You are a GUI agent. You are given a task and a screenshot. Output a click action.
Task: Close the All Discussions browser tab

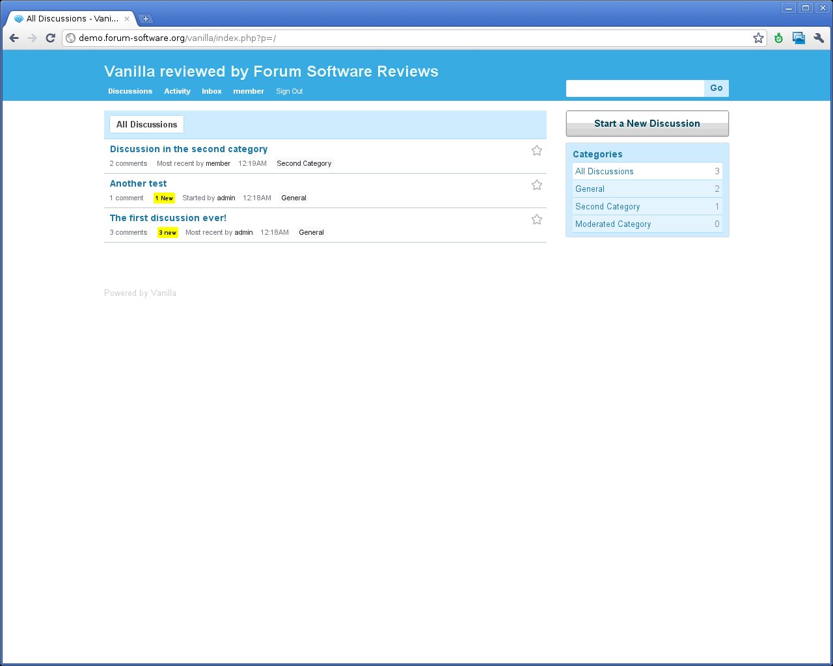(127, 19)
